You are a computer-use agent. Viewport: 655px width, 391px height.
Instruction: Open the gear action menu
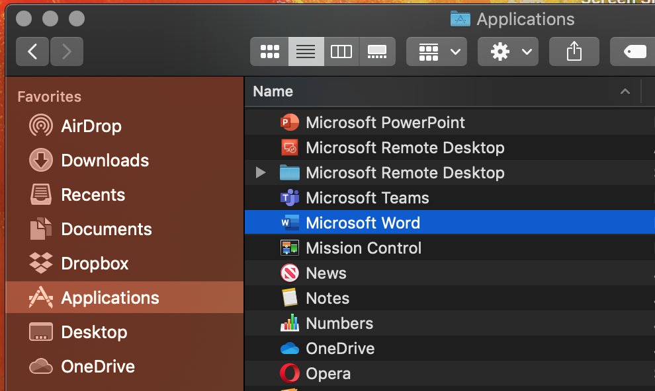(x=508, y=52)
